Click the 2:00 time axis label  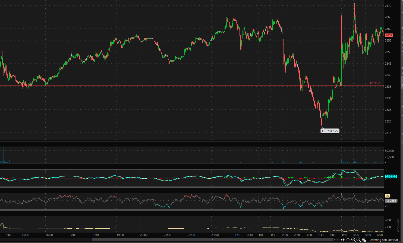tap(285, 235)
